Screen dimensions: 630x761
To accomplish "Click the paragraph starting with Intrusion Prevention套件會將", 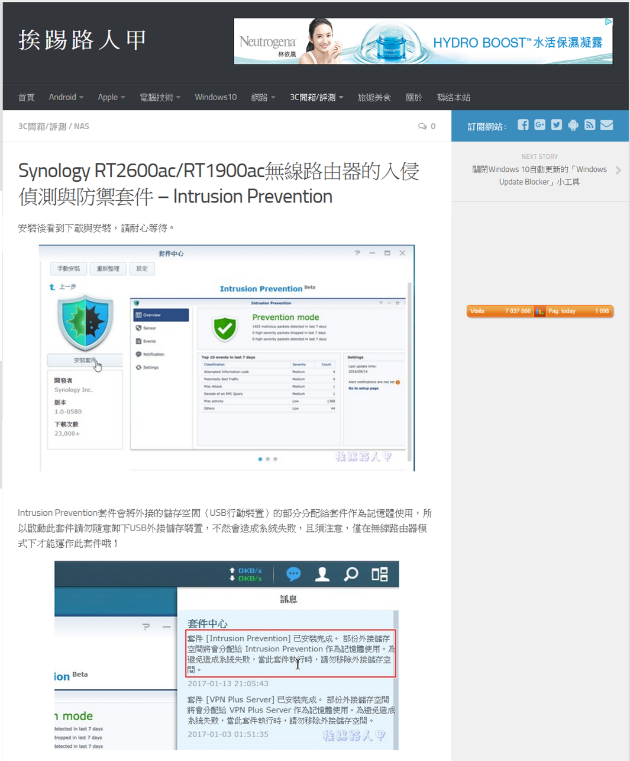I will 225,528.
